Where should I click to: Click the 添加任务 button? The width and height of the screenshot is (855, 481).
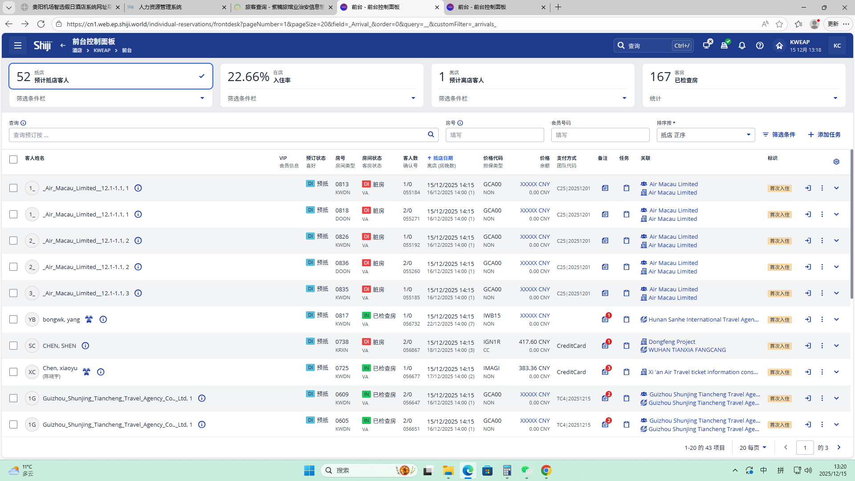824,135
